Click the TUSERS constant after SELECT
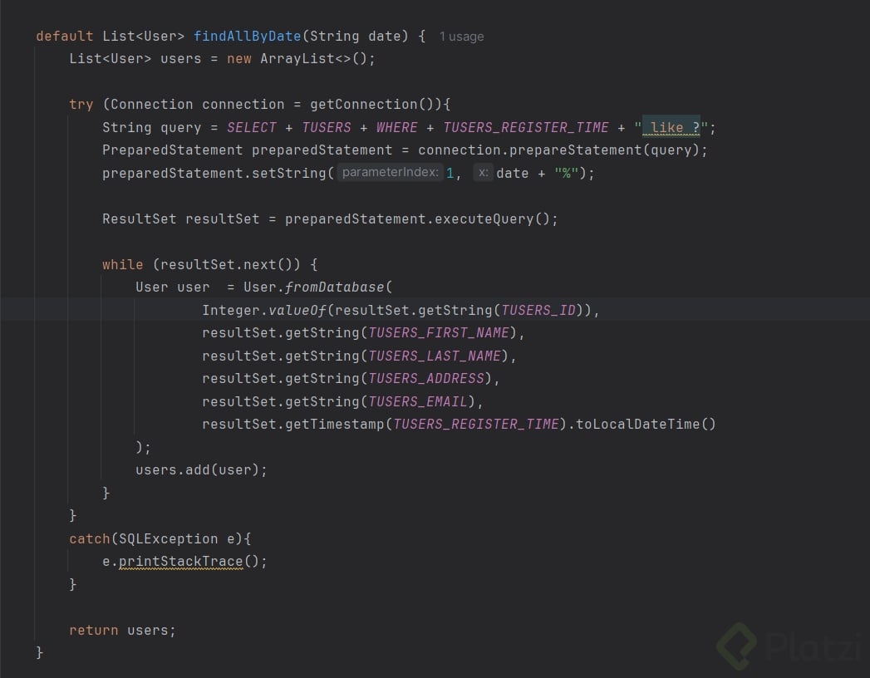 (x=327, y=128)
